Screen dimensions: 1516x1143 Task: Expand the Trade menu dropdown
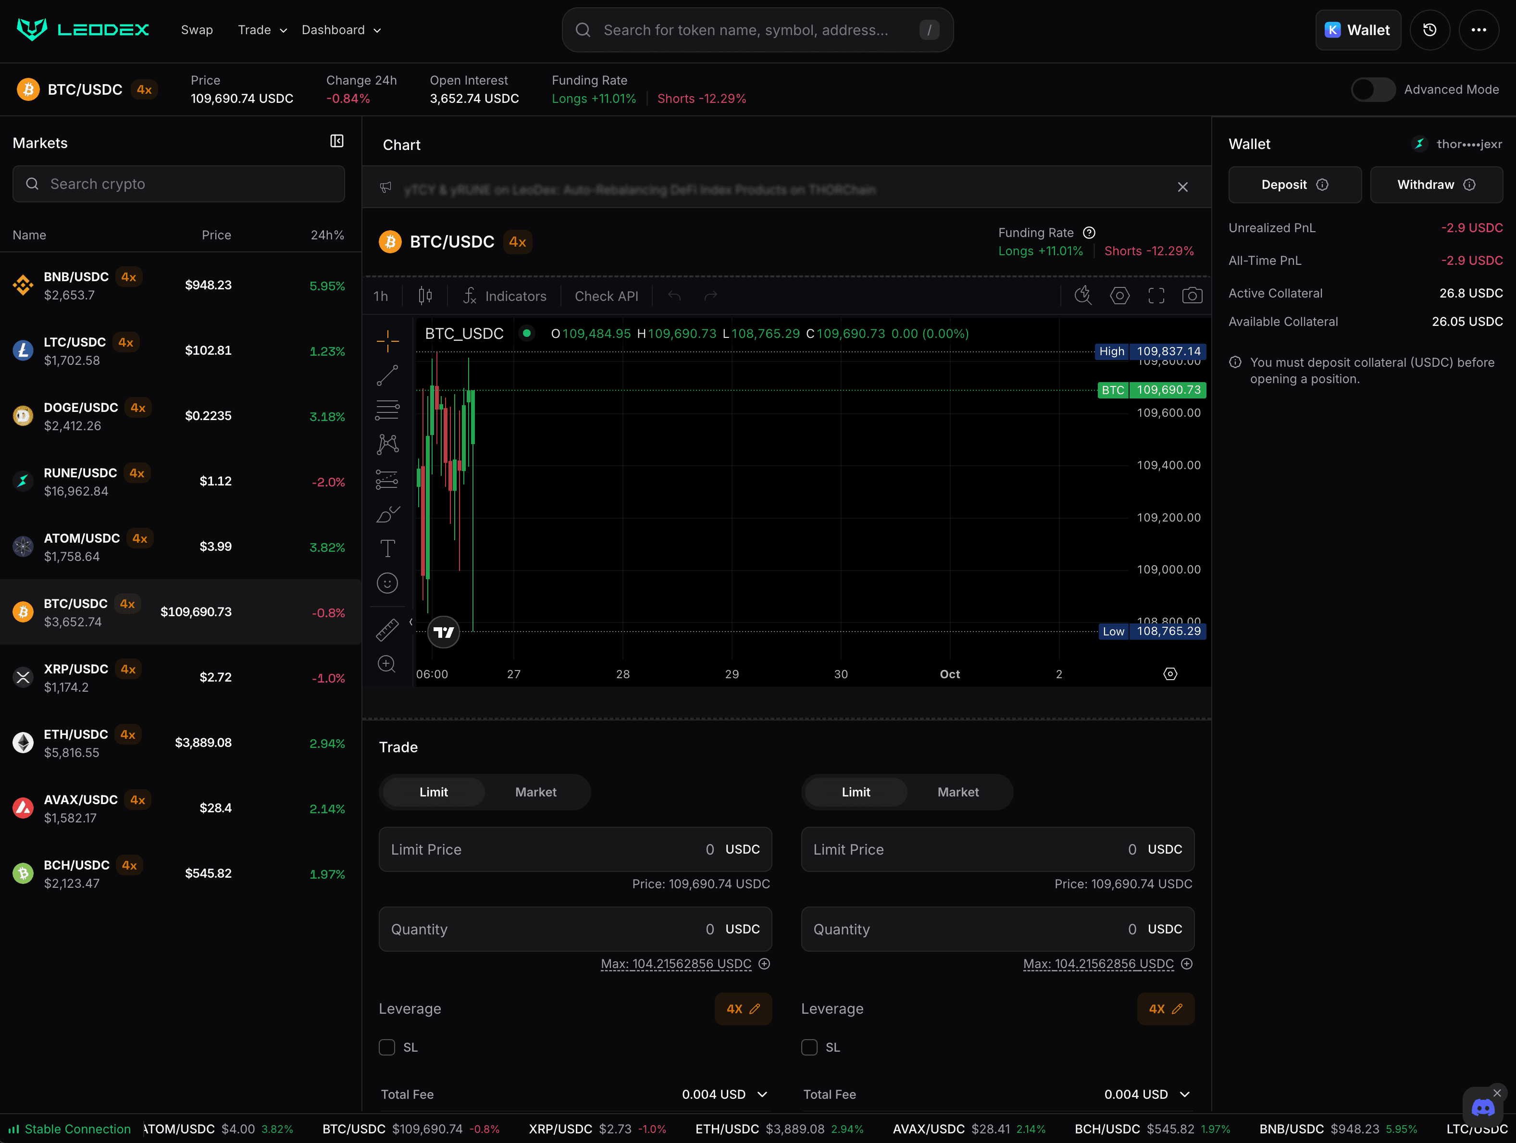click(262, 30)
